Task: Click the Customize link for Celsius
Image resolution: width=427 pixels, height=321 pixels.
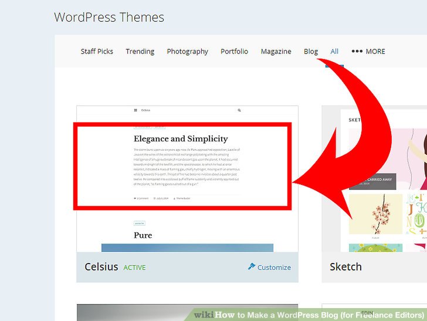Action: pos(274,267)
